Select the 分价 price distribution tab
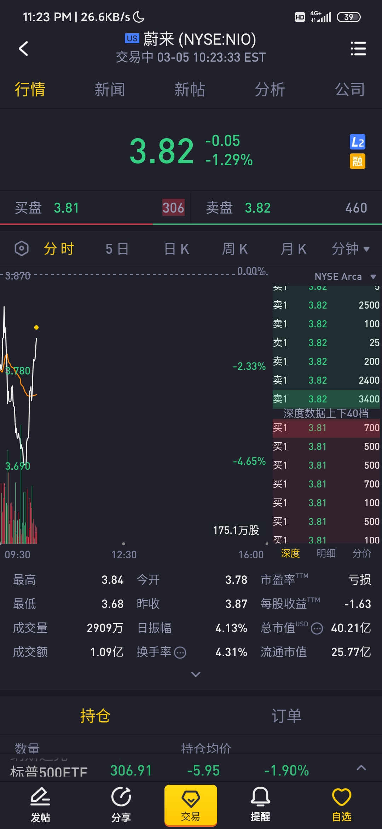The width and height of the screenshot is (382, 829). coord(362,553)
